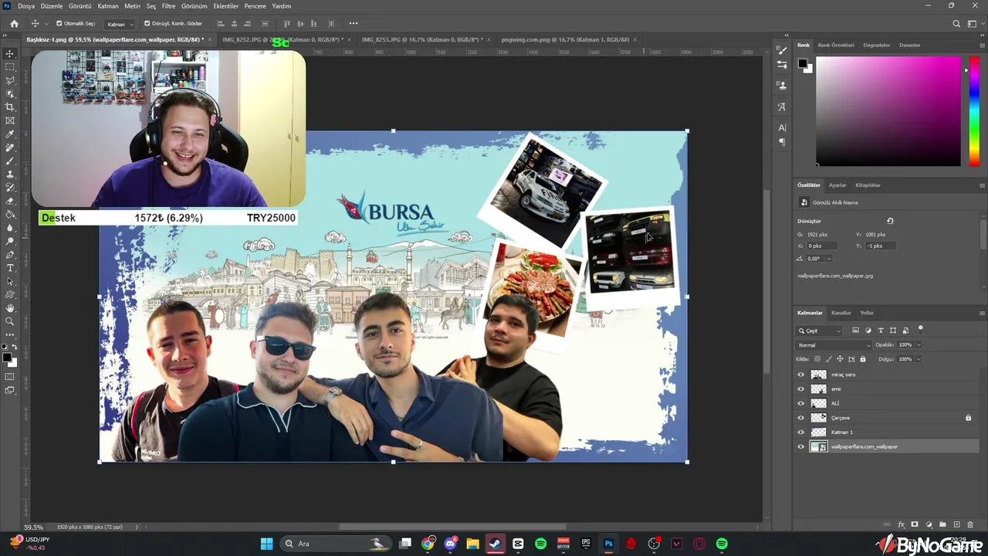Open the Katman auto-select dropdown
The width and height of the screenshot is (988, 556).
coord(120,24)
